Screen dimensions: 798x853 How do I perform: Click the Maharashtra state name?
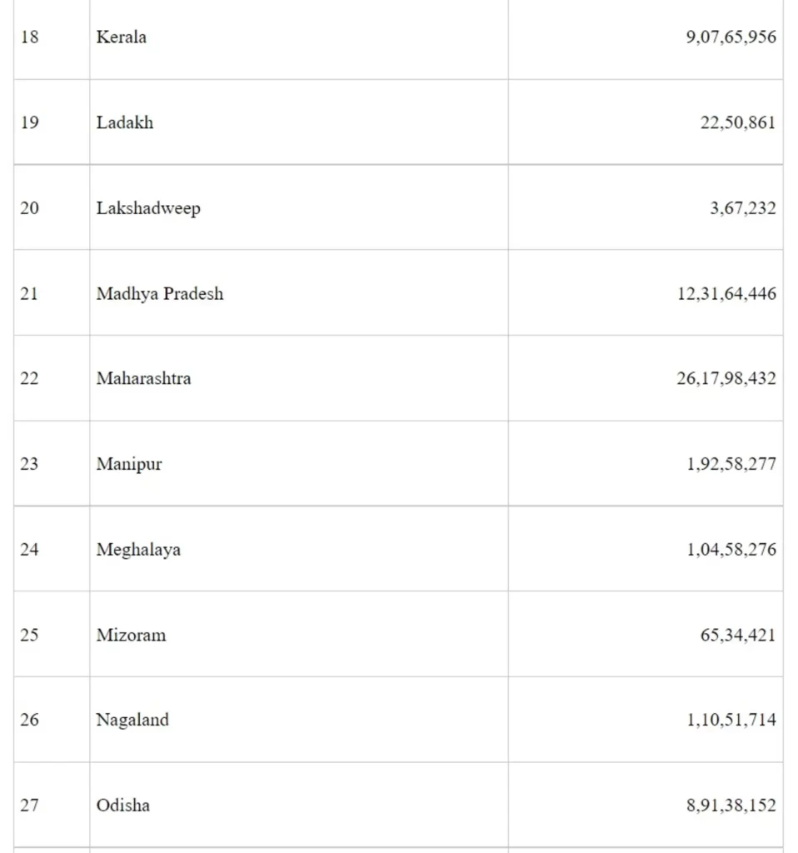pyautogui.click(x=143, y=379)
